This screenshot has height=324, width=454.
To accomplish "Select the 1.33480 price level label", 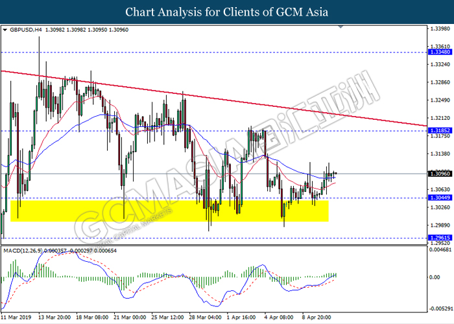I will click(x=440, y=52).
